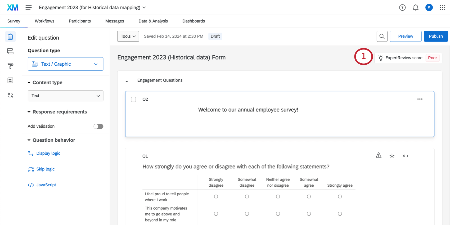Click the Publish button

pos(435,36)
